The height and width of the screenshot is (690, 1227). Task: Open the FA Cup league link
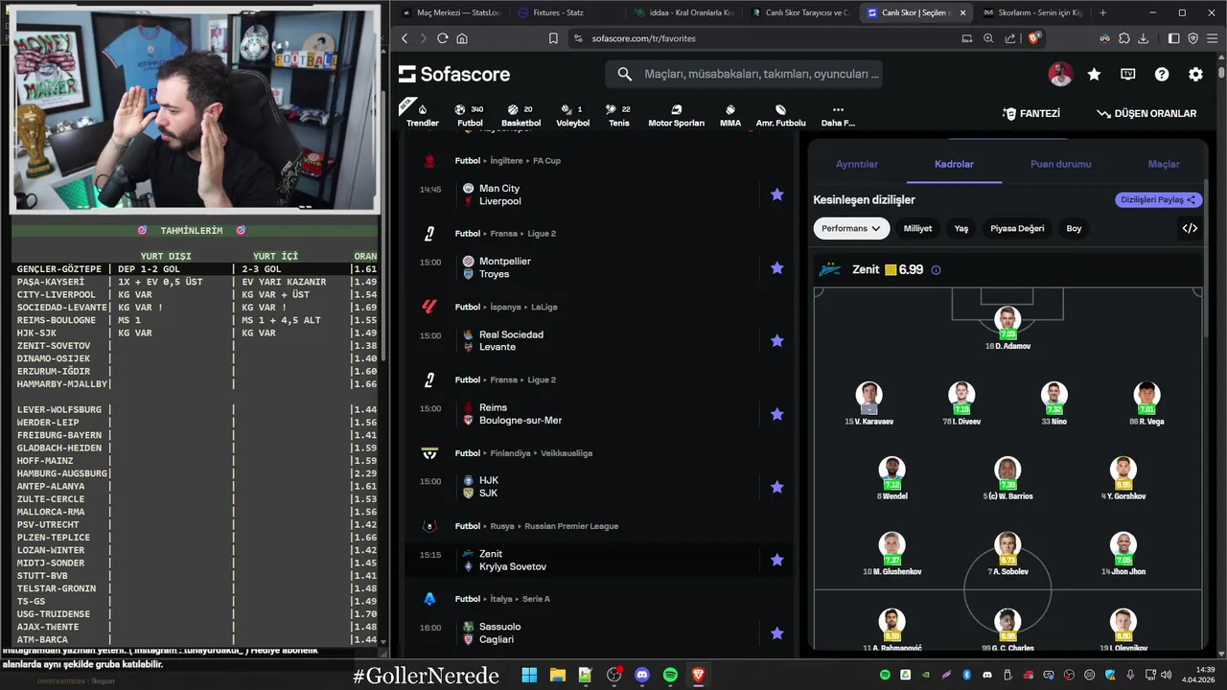(x=546, y=160)
